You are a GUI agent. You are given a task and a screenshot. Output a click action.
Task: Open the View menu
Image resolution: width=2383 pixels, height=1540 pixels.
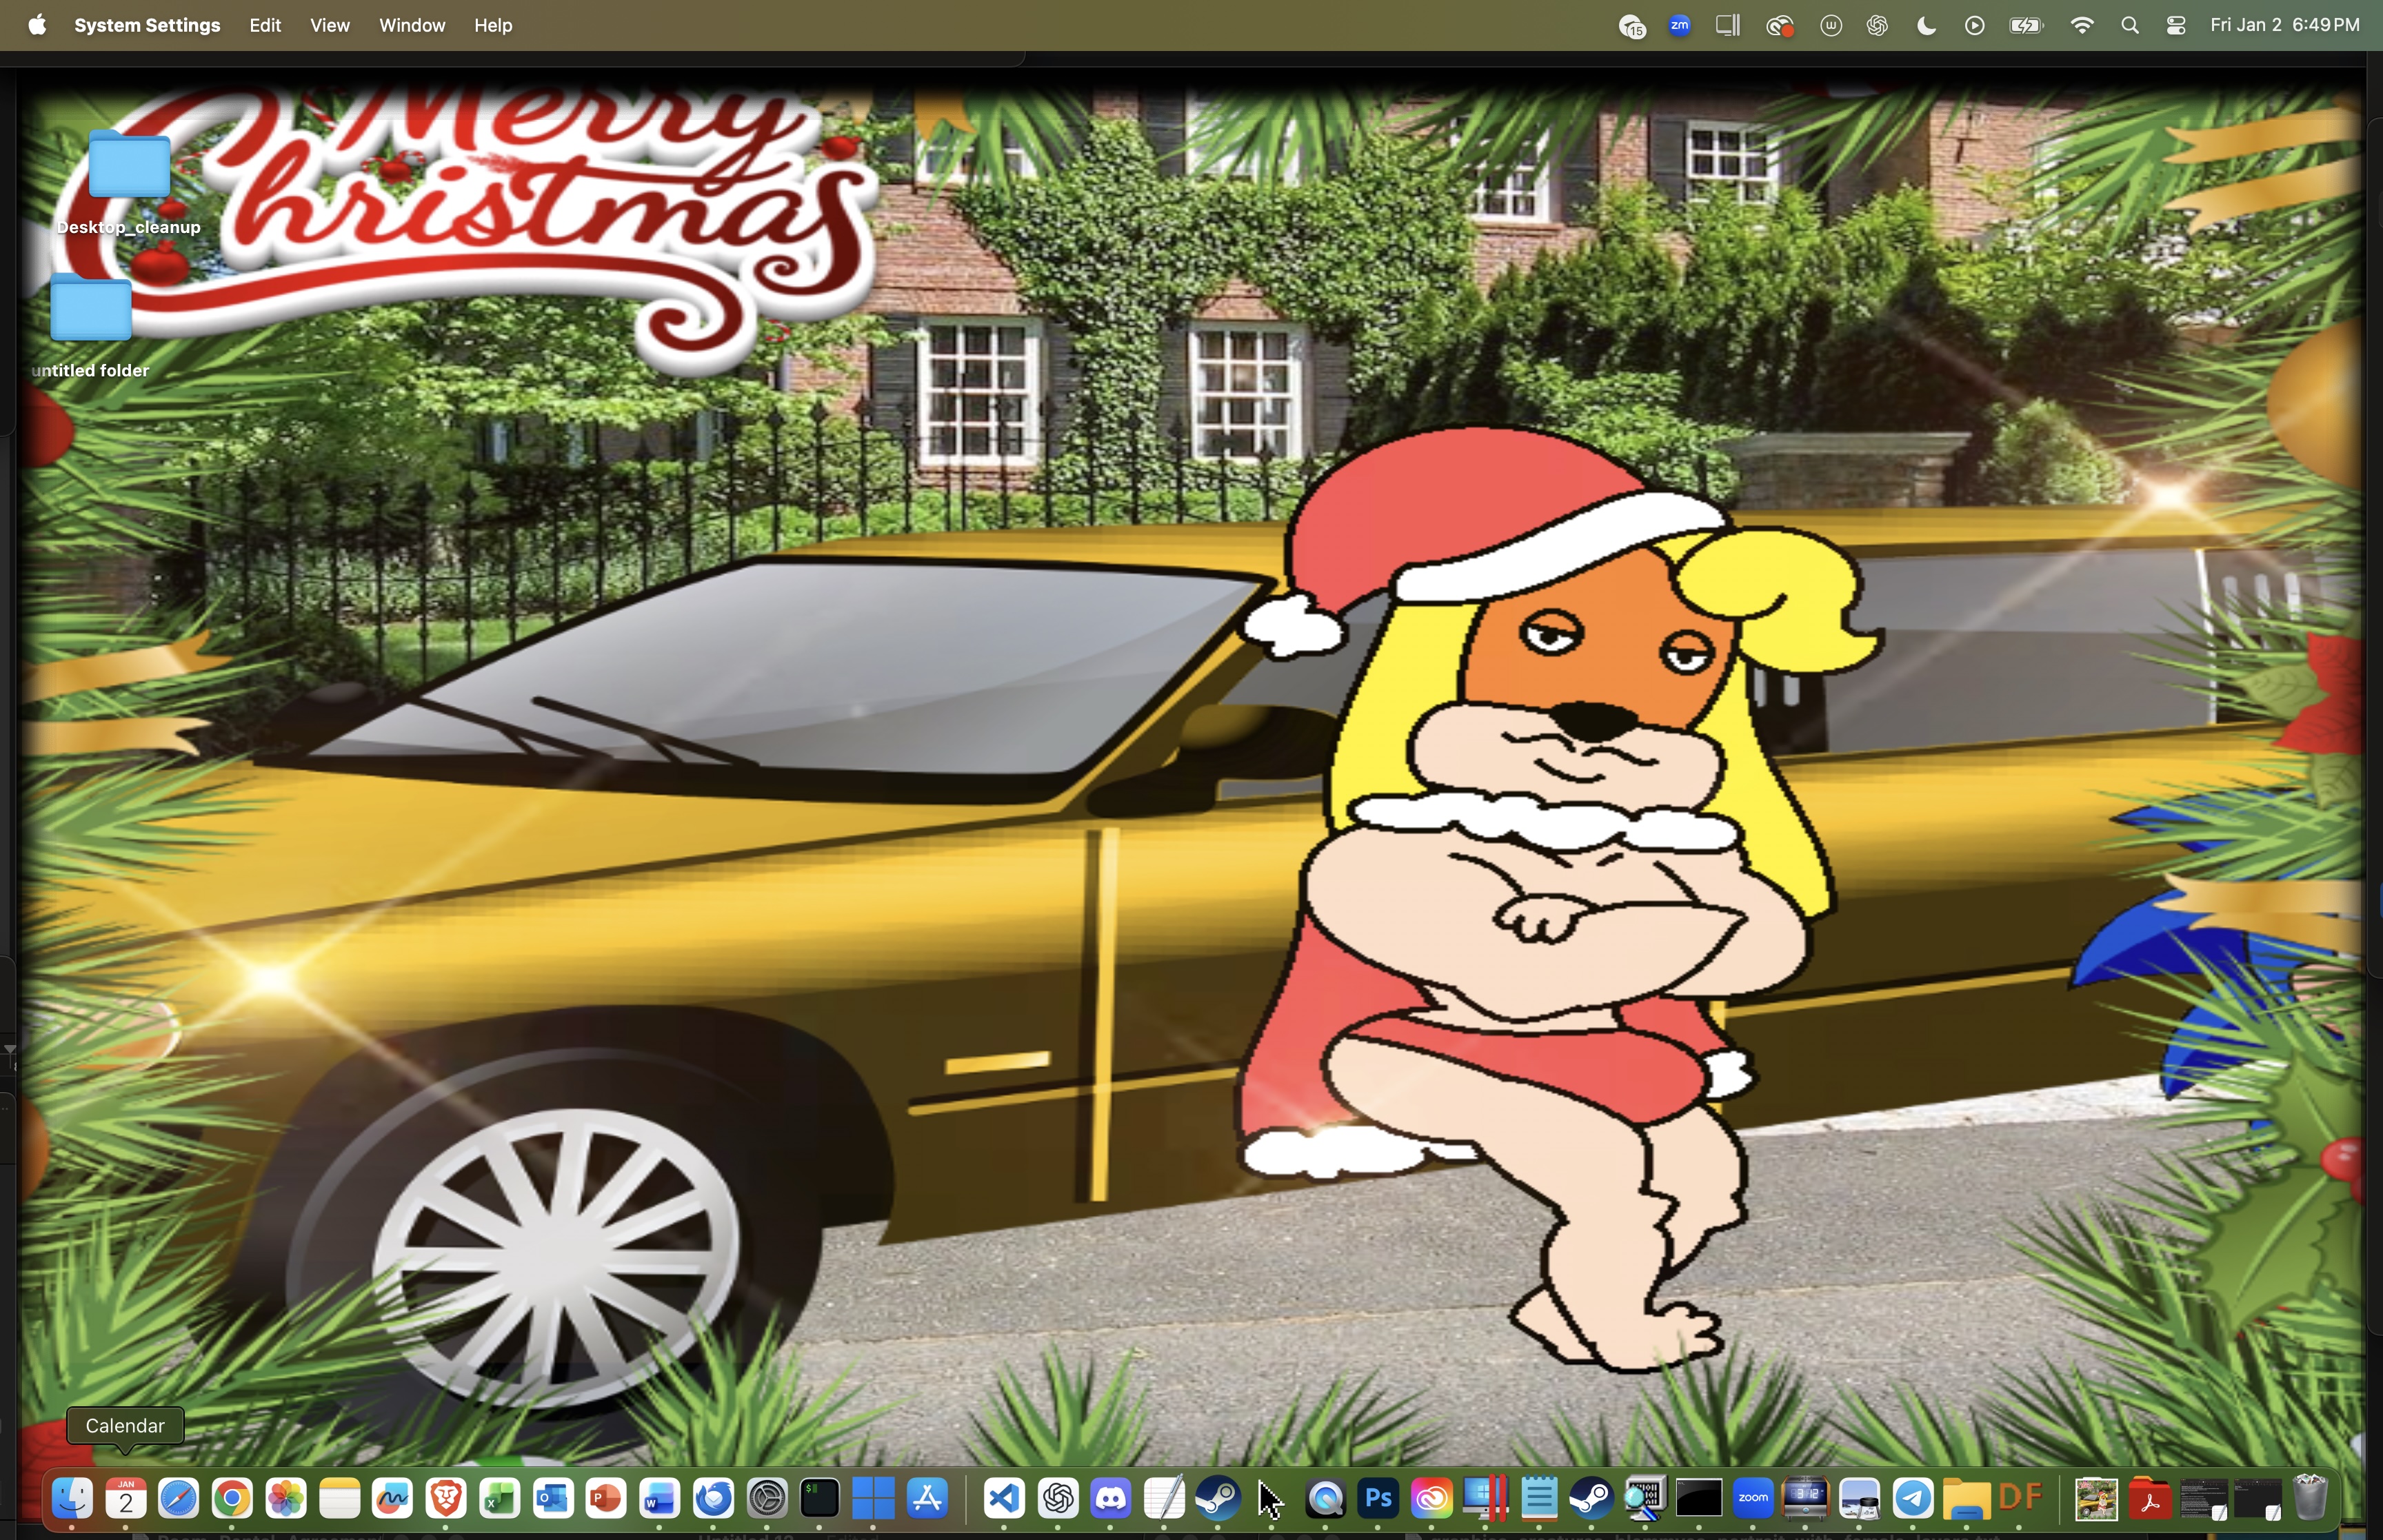click(x=329, y=26)
